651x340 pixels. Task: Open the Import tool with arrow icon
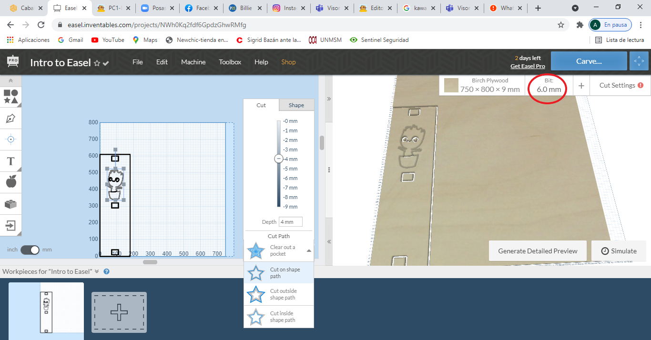(11, 225)
